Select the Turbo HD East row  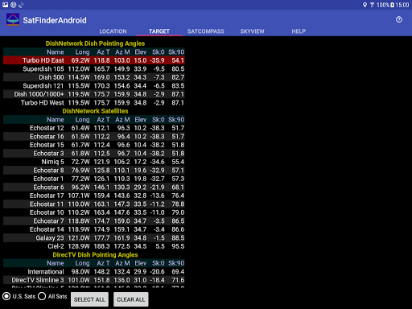pyautogui.click(x=94, y=60)
